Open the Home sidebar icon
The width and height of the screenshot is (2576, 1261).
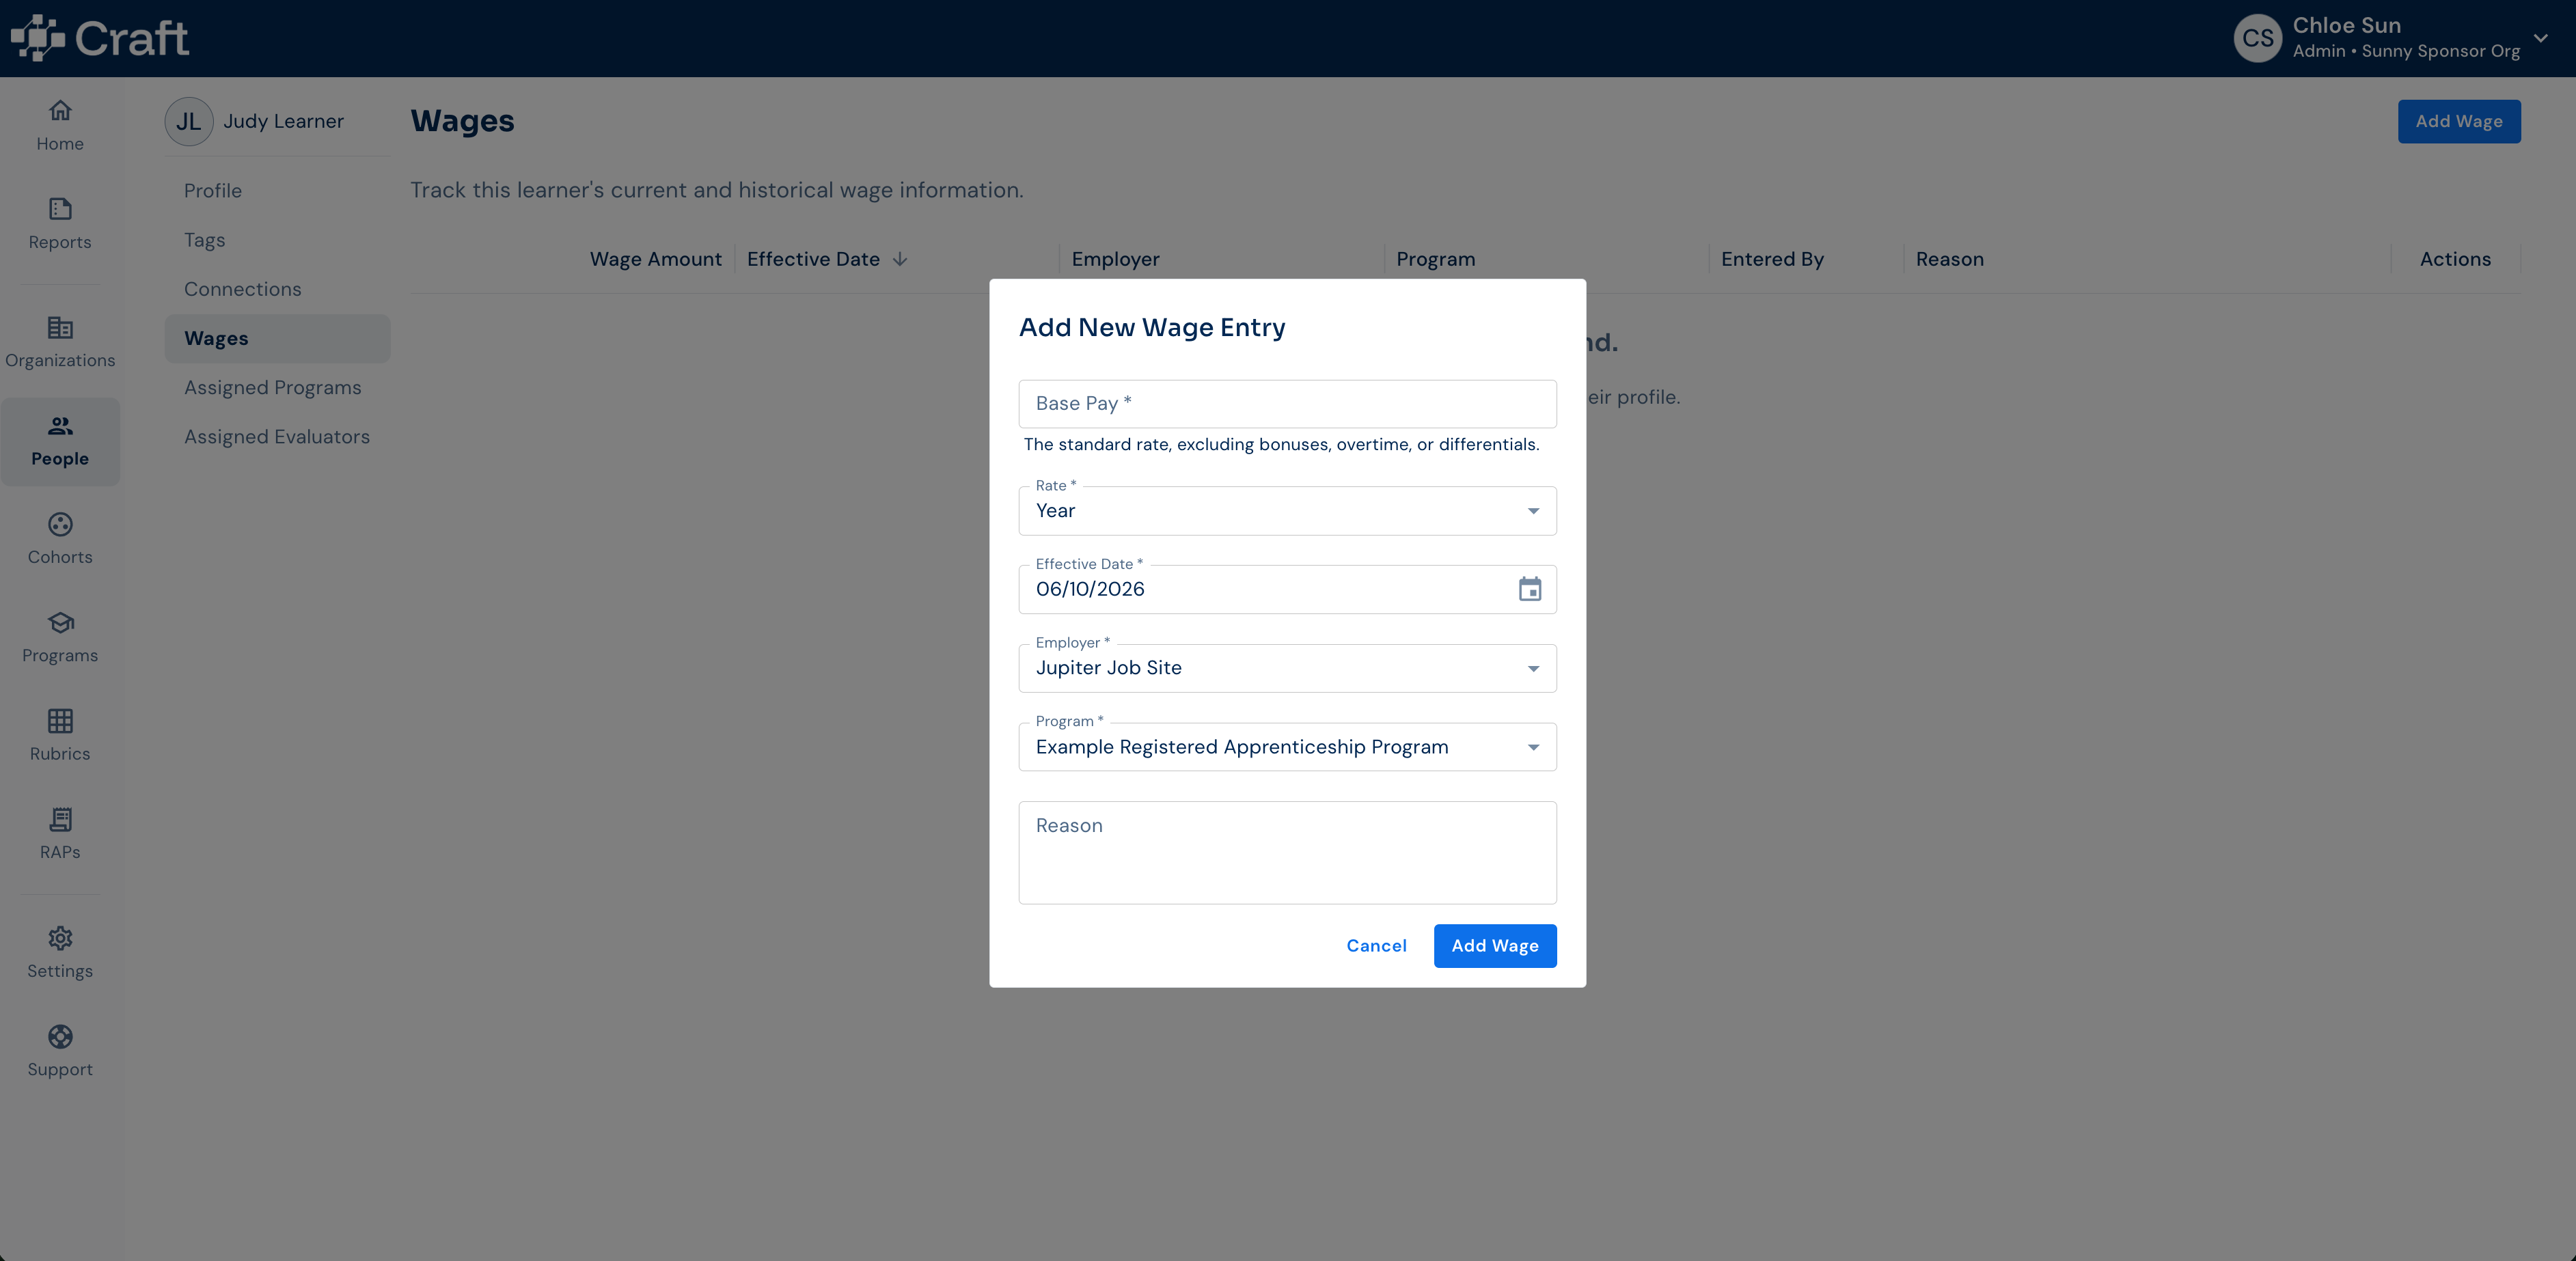(60, 110)
